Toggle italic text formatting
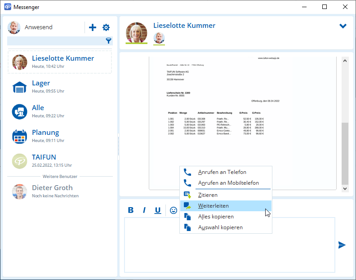The width and height of the screenshot is (356, 280). [x=144, y=210]
